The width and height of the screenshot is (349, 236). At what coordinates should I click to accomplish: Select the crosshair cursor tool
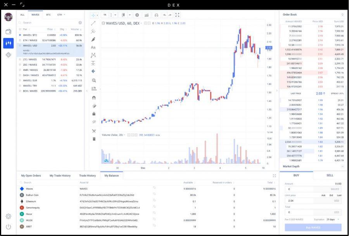(x=93, y=15)
